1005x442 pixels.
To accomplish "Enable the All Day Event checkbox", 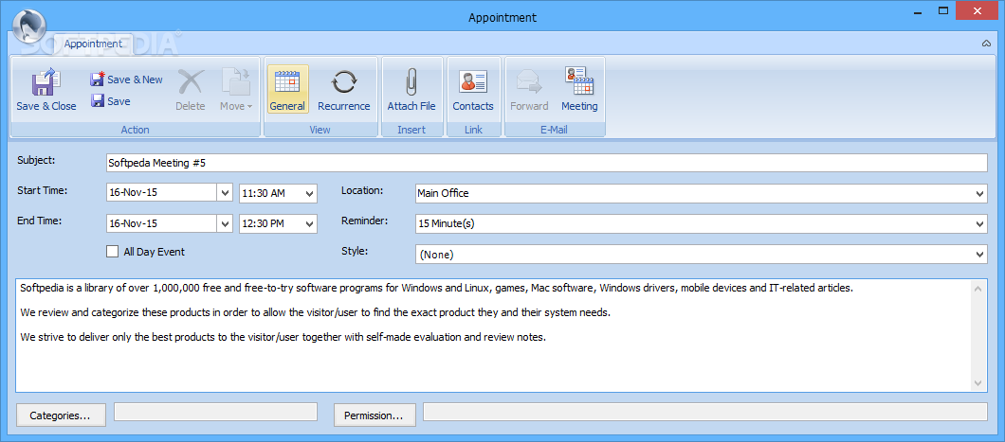I will [x=112, y=252].
